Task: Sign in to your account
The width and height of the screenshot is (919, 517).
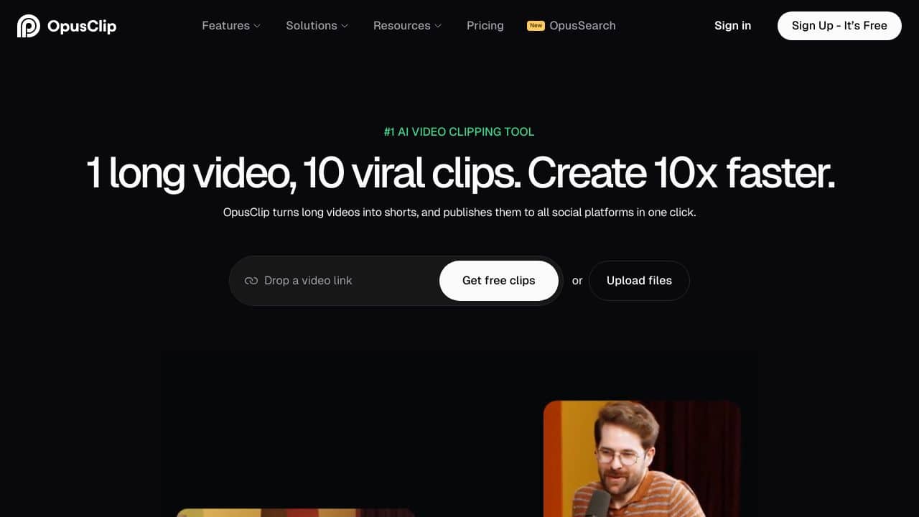Action: (x=732, y=26)
